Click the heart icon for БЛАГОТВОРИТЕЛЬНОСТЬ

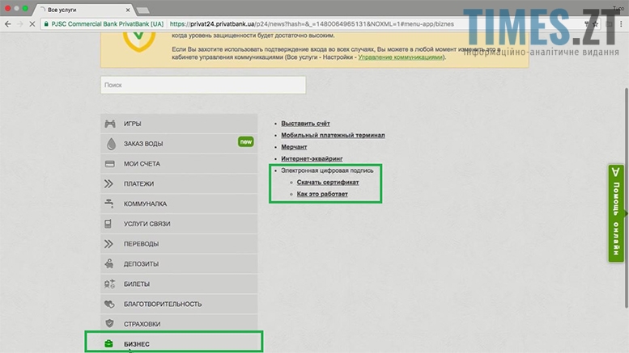coord(109,304)
